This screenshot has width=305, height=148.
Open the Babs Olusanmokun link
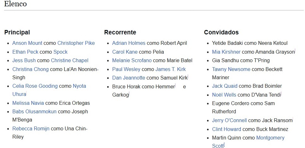point(34,112)
